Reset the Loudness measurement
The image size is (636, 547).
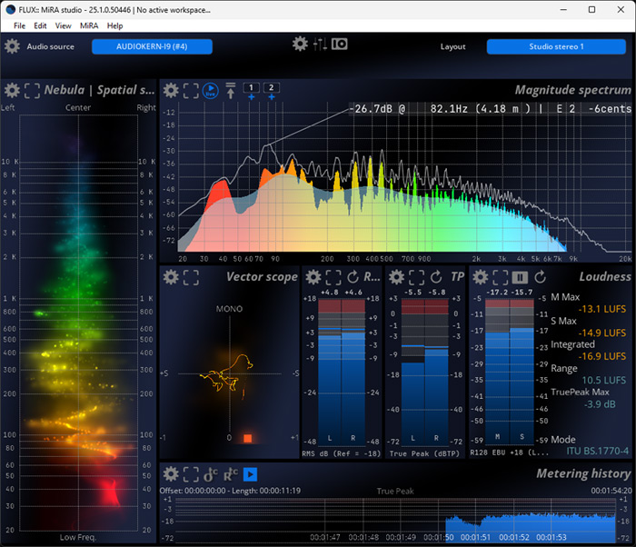pos(540,277)
